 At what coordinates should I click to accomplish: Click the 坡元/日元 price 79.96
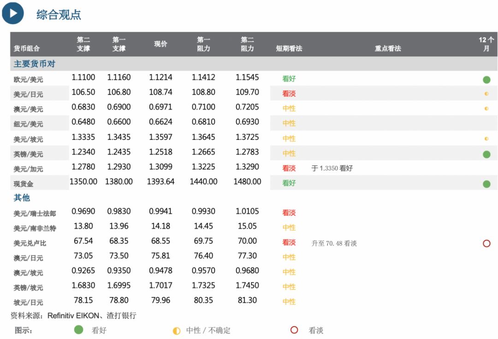coord(161,300)
